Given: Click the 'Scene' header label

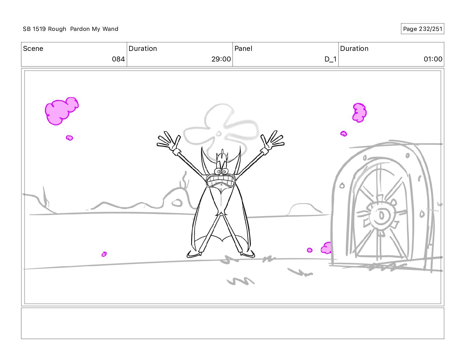Looking at the screenshot, I should 33,49.
